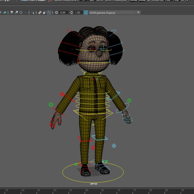Select red eye aim cross control
The height and width of the screenshot is (194, 194).
click(x=92, y=49)
